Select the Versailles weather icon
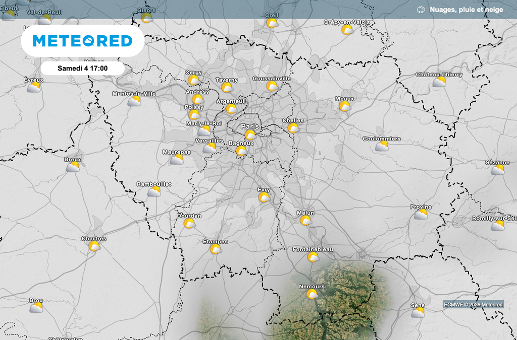 [210, 148]
